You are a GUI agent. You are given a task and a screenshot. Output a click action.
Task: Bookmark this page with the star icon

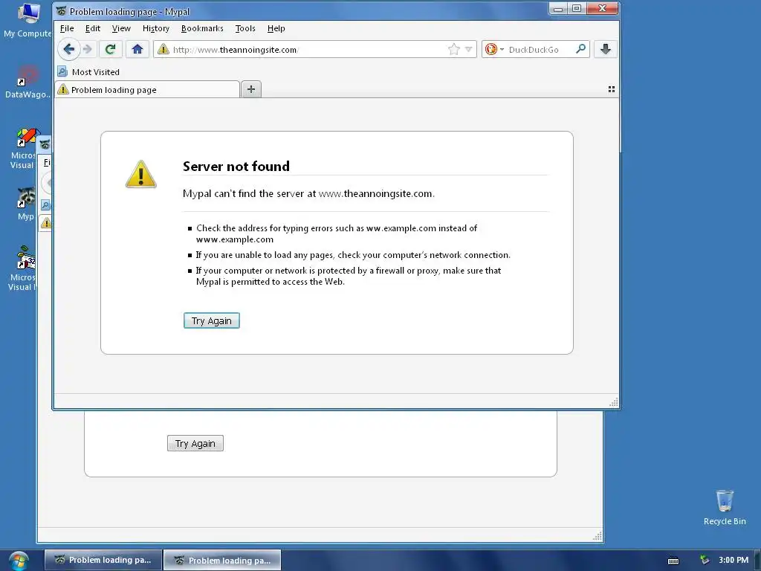coord(454,49)
